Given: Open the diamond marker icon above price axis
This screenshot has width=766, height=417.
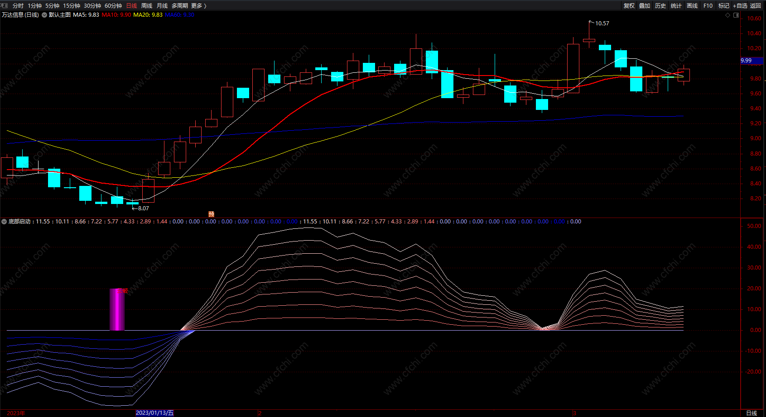Looking at the screenshot, I should [728, 15].
